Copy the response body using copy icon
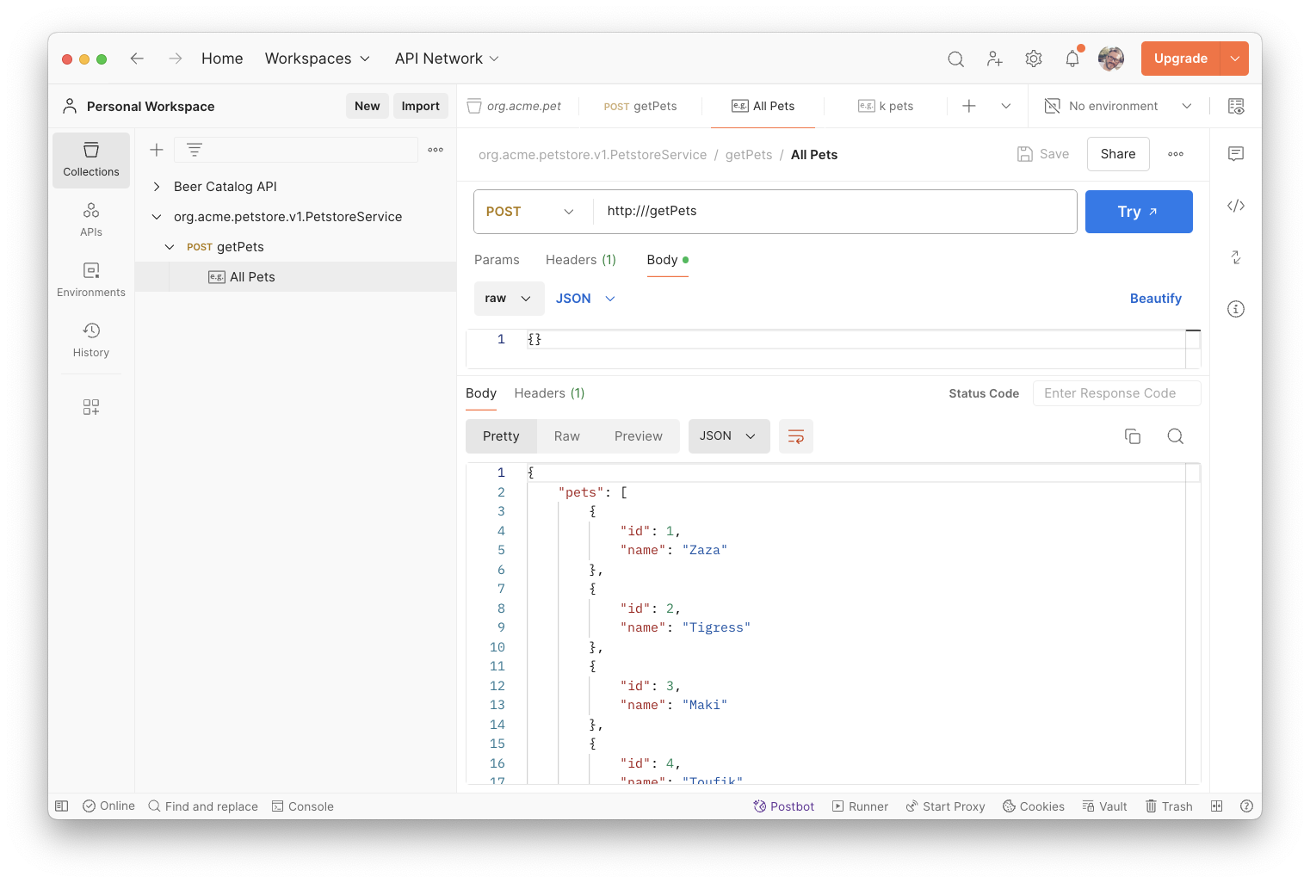Viewport: 1310px width, 883px height. coord(1133,436)
